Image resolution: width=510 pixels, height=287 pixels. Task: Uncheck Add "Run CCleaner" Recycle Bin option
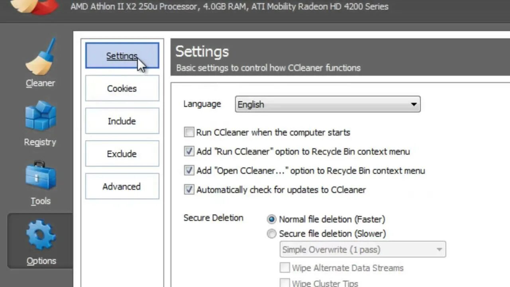189,151
